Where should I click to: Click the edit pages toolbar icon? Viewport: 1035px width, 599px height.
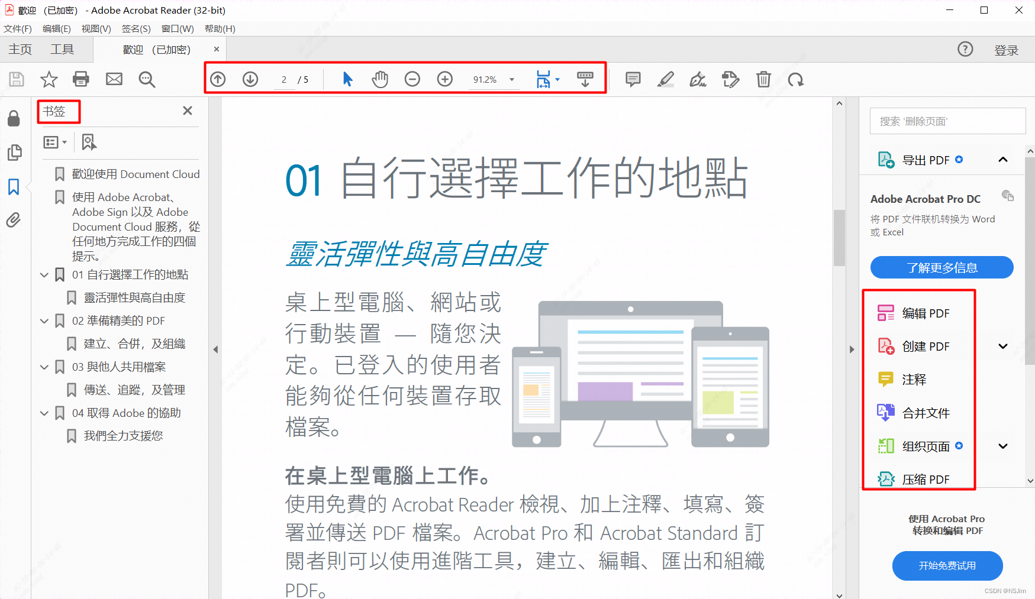[x=731, y=79]
